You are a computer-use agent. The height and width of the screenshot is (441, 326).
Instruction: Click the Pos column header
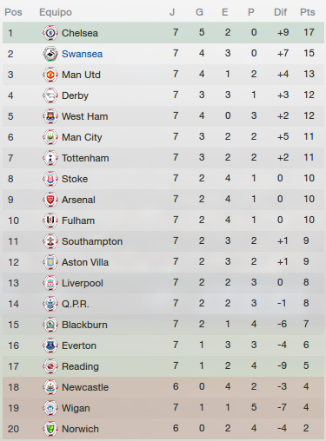(x=13, y=12)
